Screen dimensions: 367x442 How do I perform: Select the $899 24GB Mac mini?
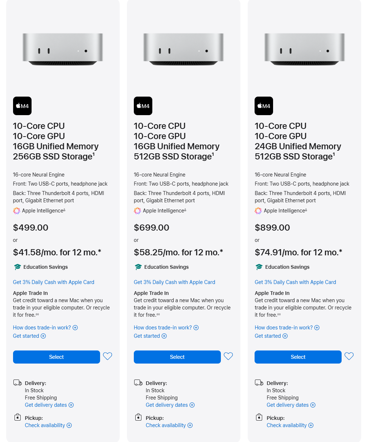pyautogui.click(x=298, y=357)
